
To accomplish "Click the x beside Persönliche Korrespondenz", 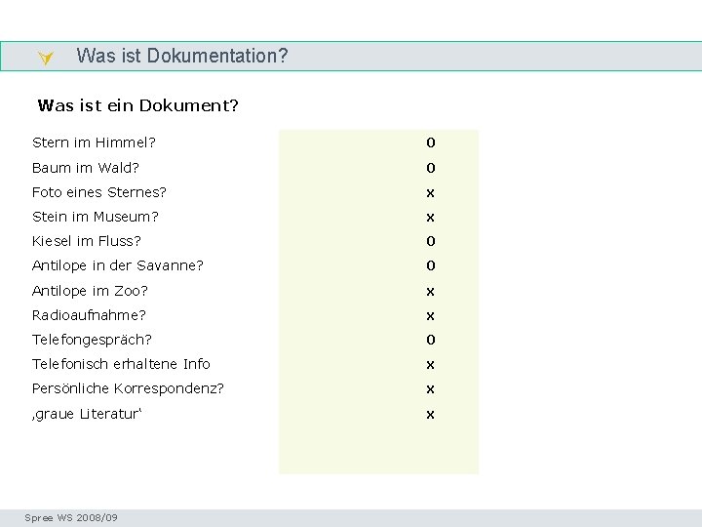I will (x=430, y=389).
